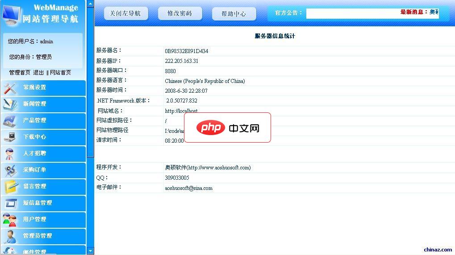Click the 网站物理路径 label

click(113, 130)
